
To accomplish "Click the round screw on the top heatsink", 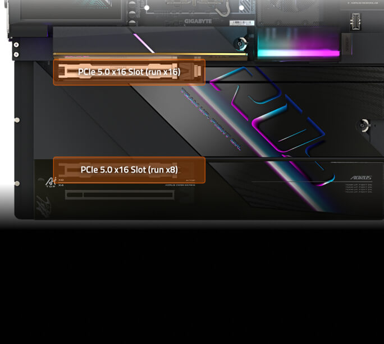I will [241, 43].
